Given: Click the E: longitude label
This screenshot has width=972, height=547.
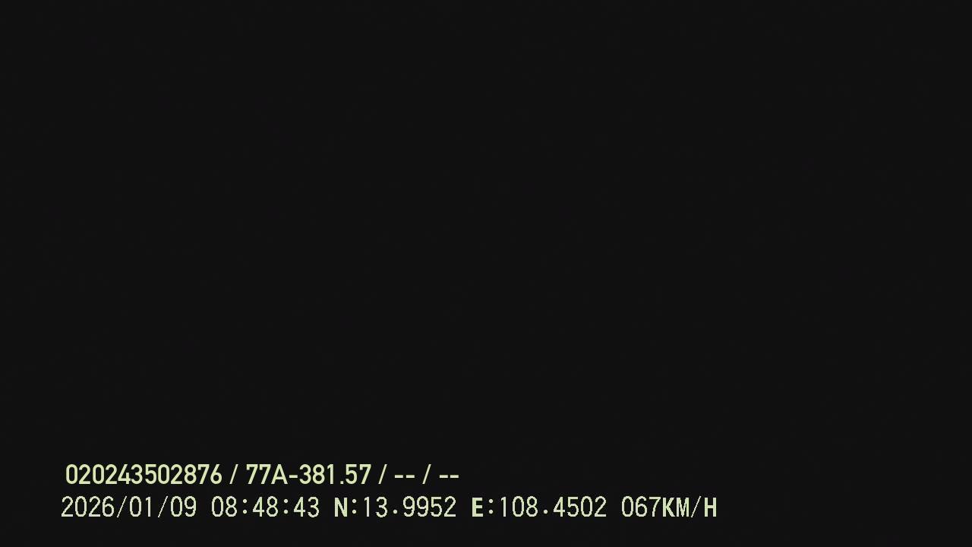Looking at the screenshot, I should point(482,507).
